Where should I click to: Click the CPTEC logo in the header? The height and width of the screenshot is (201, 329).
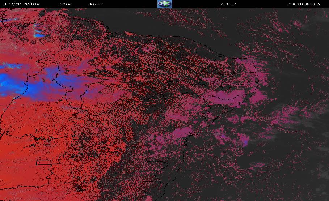click(164, 4)
